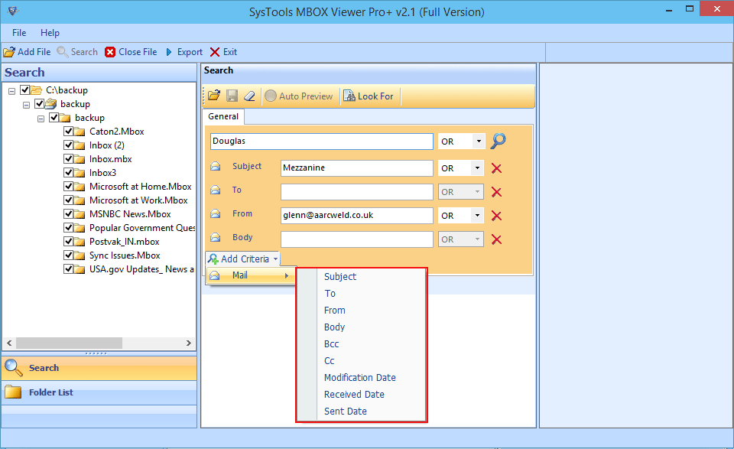This screenshot has height=449, width=734.
Task: Click the save disk icon in Search toolbar
Action: (232, 96)
